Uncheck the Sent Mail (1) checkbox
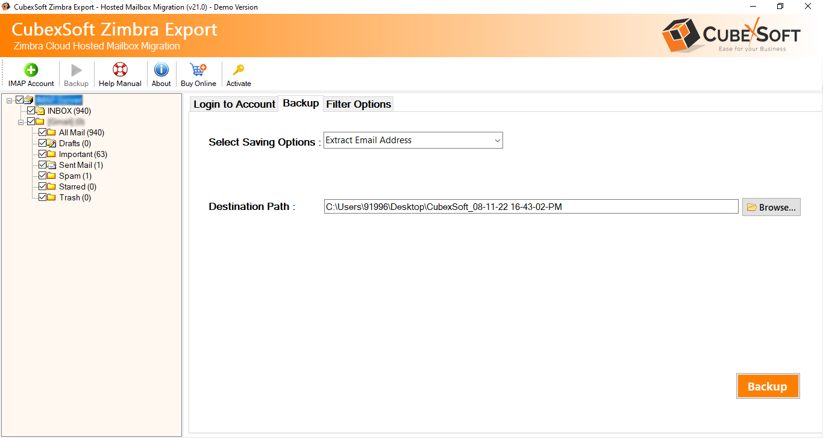 (x=42, y=165)
